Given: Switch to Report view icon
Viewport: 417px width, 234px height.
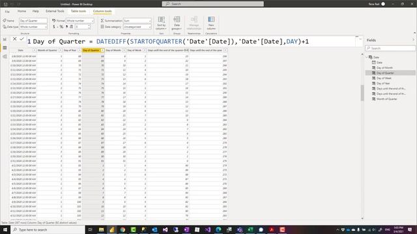Looking at the screenshot, I should click(5, 39).
